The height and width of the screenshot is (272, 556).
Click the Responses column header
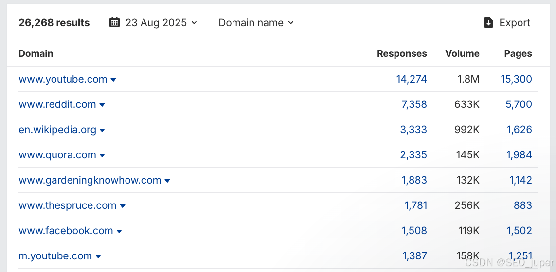click(402, 53)
